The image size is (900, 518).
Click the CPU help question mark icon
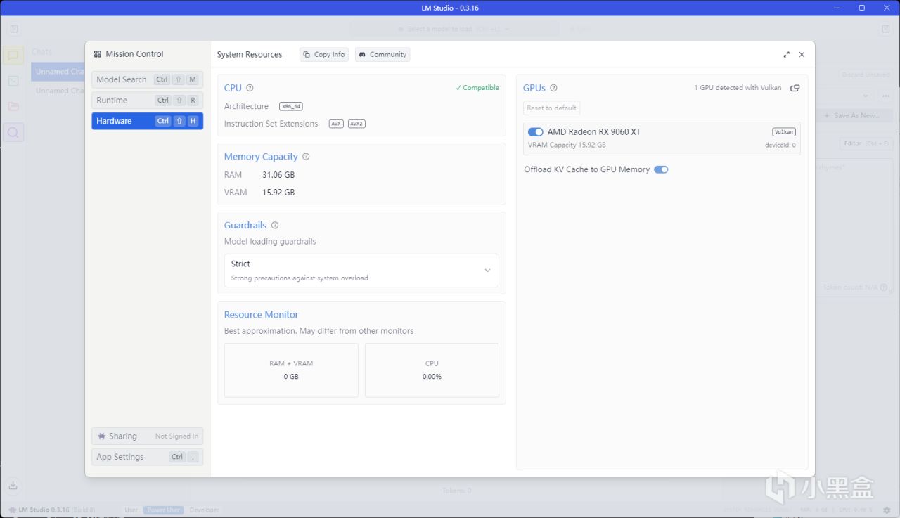pos(250,88)
